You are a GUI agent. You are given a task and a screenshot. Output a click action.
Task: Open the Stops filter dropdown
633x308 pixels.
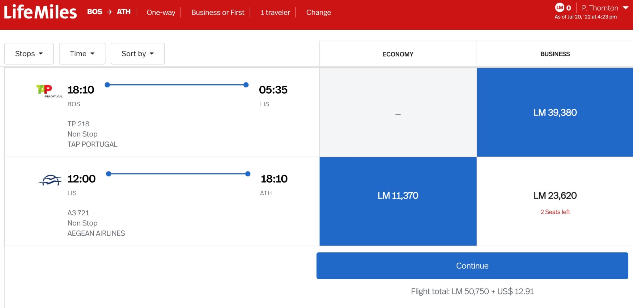pos(29,53)
